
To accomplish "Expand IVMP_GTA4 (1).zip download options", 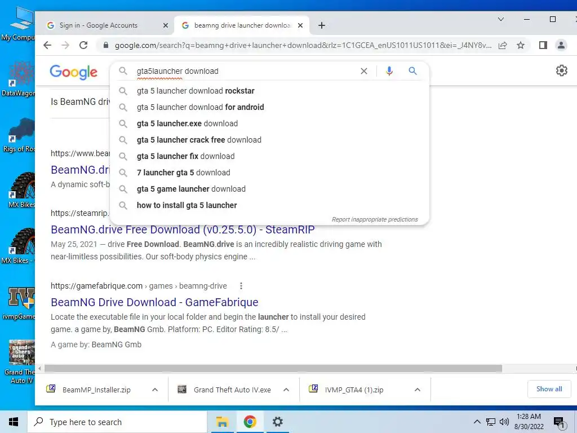I will [418, 390].
